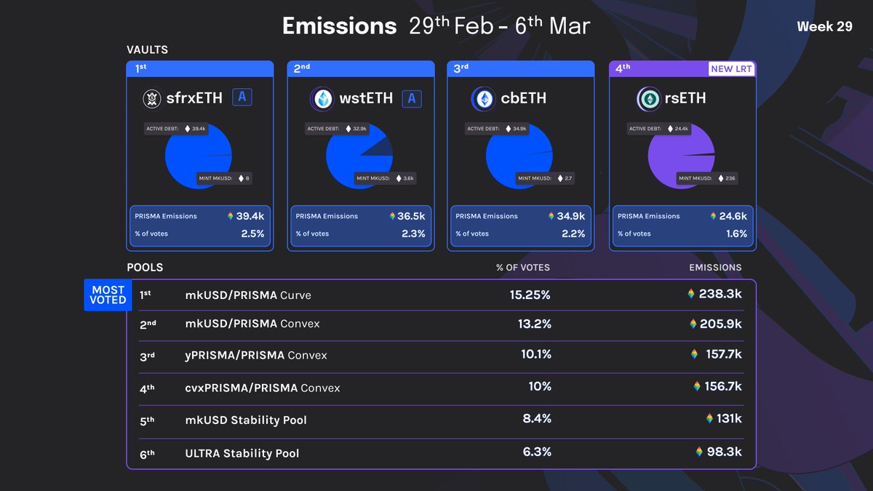The height and width of the screenshot is (491, 873).
Task: Click the wstETH vault pie chart
Action: click(359, 156)
